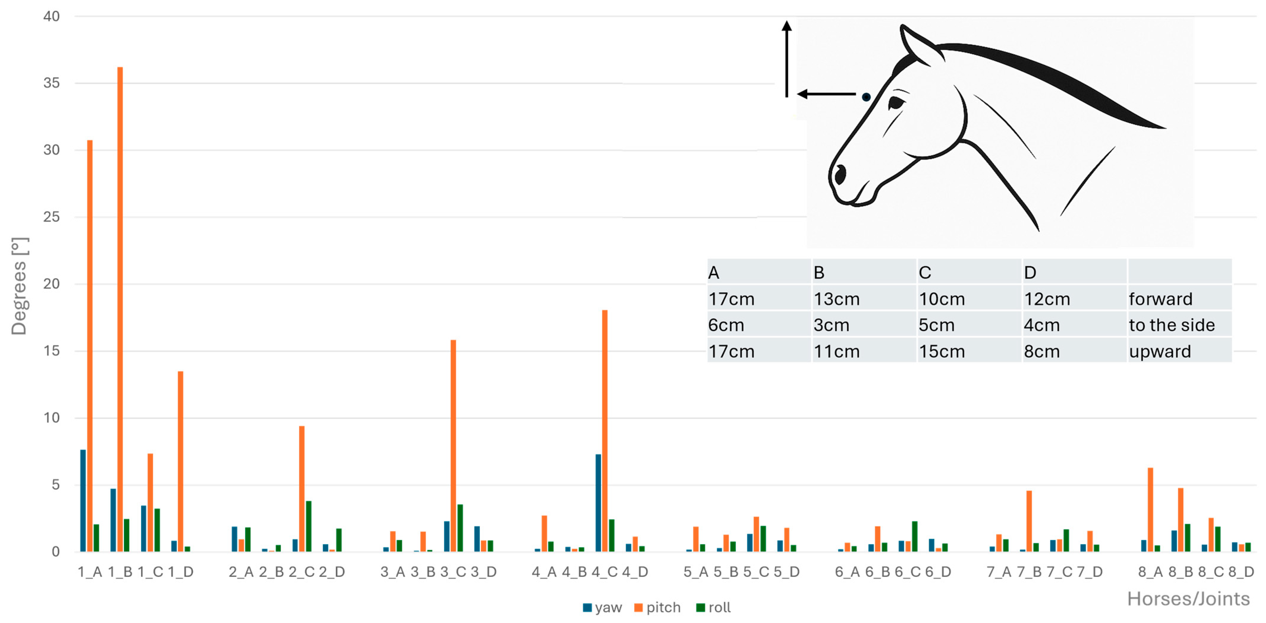Click the x-axis label '3_C'
Image resolution: width=1266 pixels, height=623 pixels.
click(x=453, y=572)
